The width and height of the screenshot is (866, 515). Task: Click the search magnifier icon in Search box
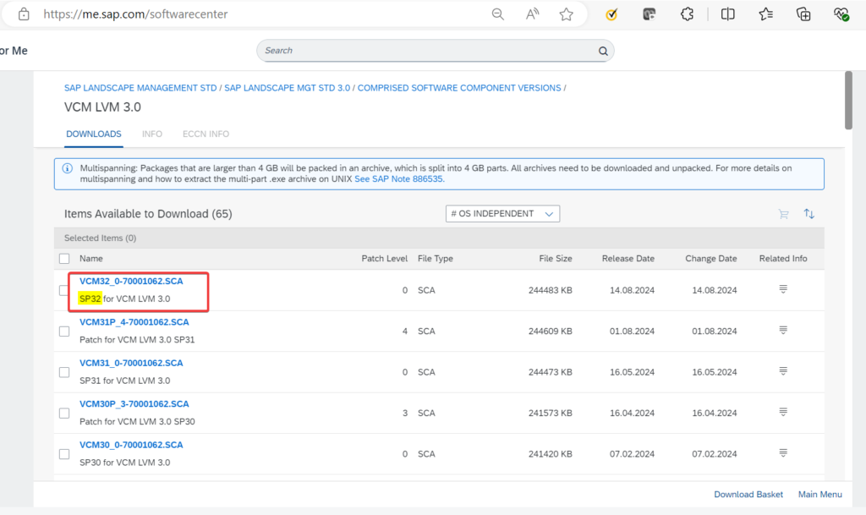[x=603, y=51]
